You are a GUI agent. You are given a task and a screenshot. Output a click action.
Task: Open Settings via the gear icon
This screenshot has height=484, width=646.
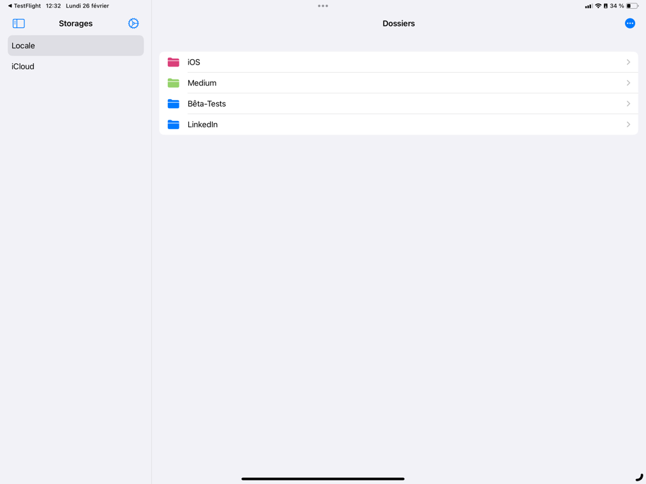click(133, 23)
